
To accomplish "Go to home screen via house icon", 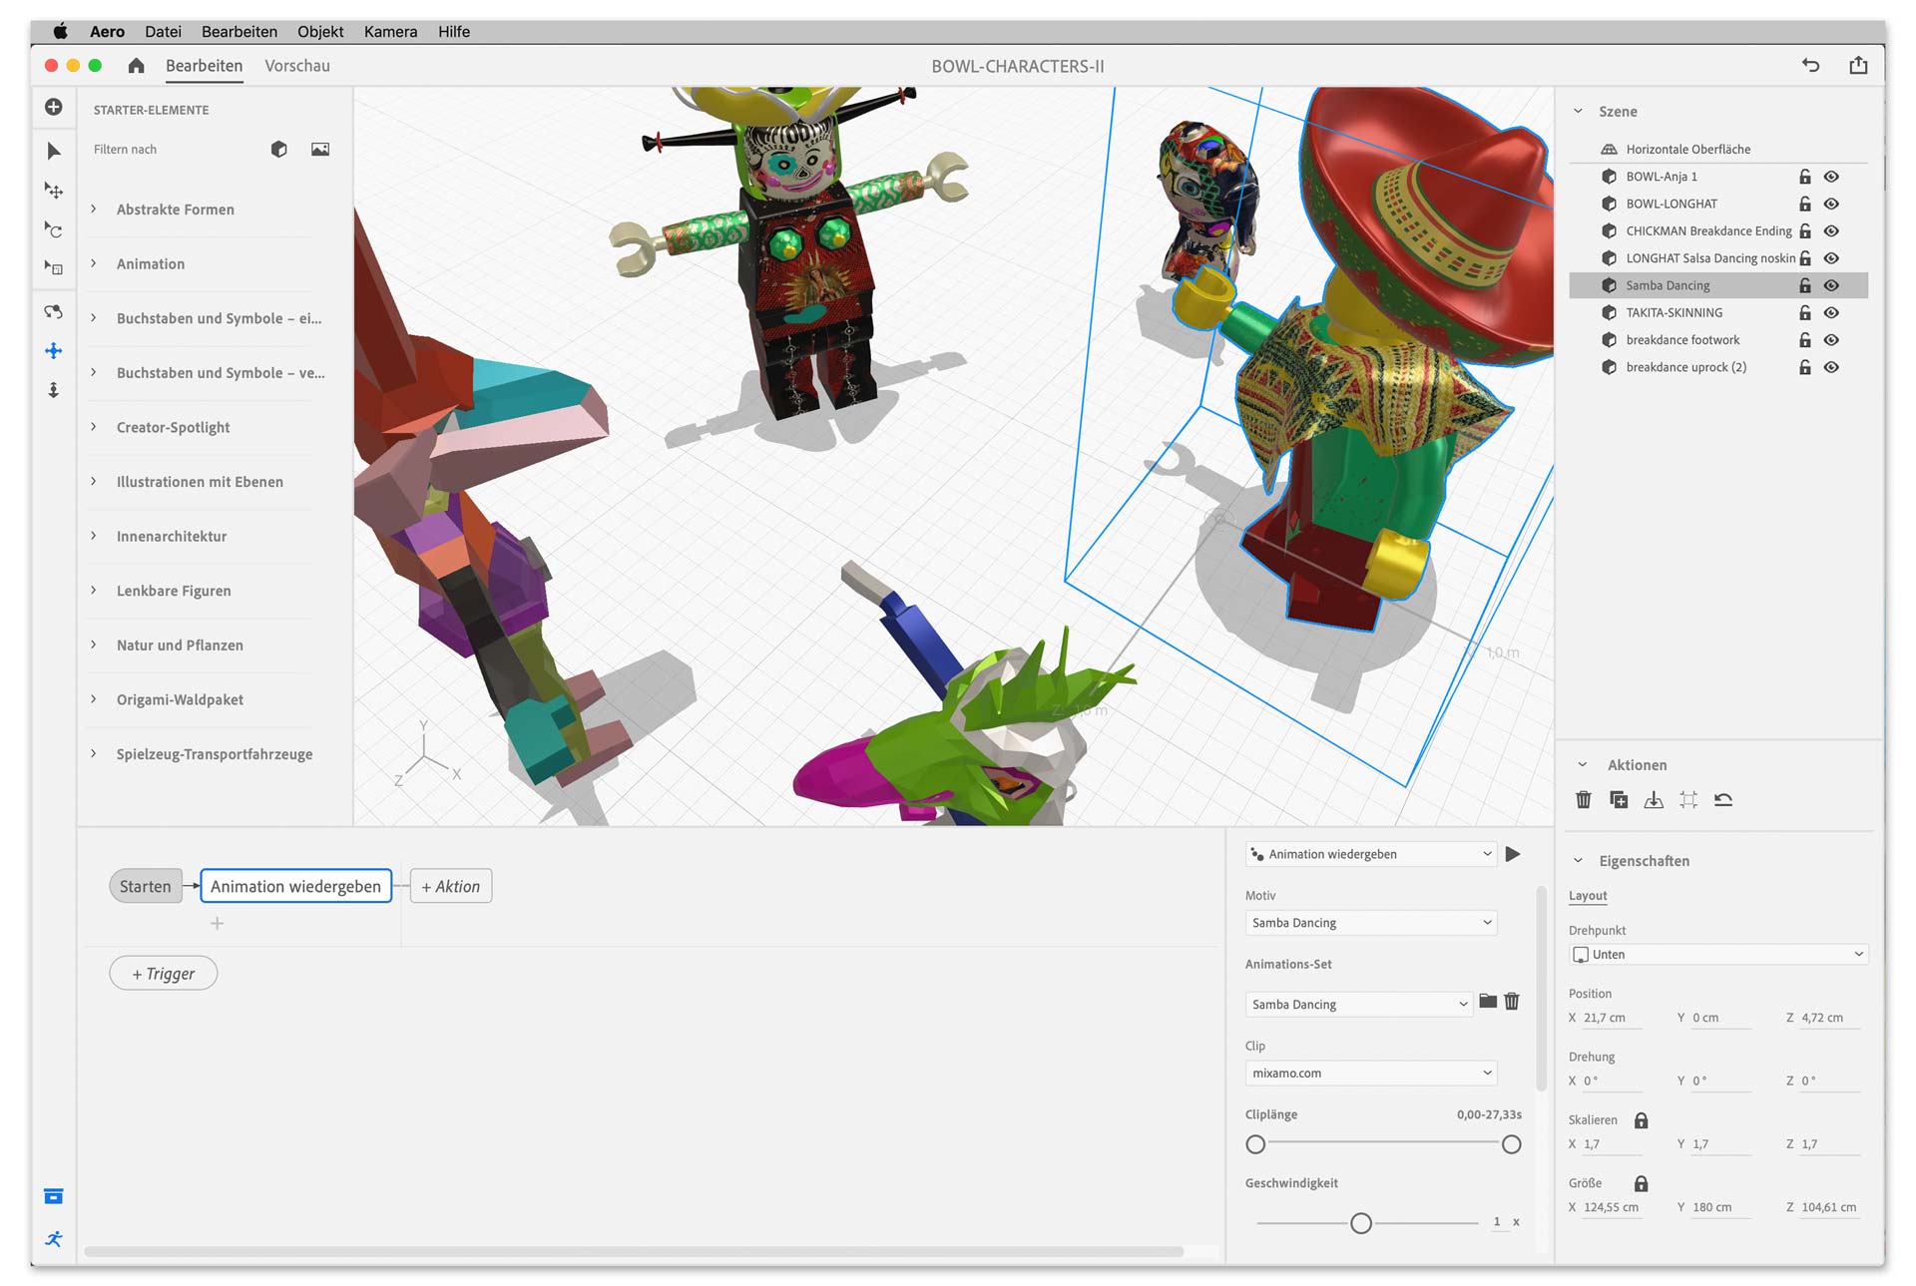I will (137, 66).
